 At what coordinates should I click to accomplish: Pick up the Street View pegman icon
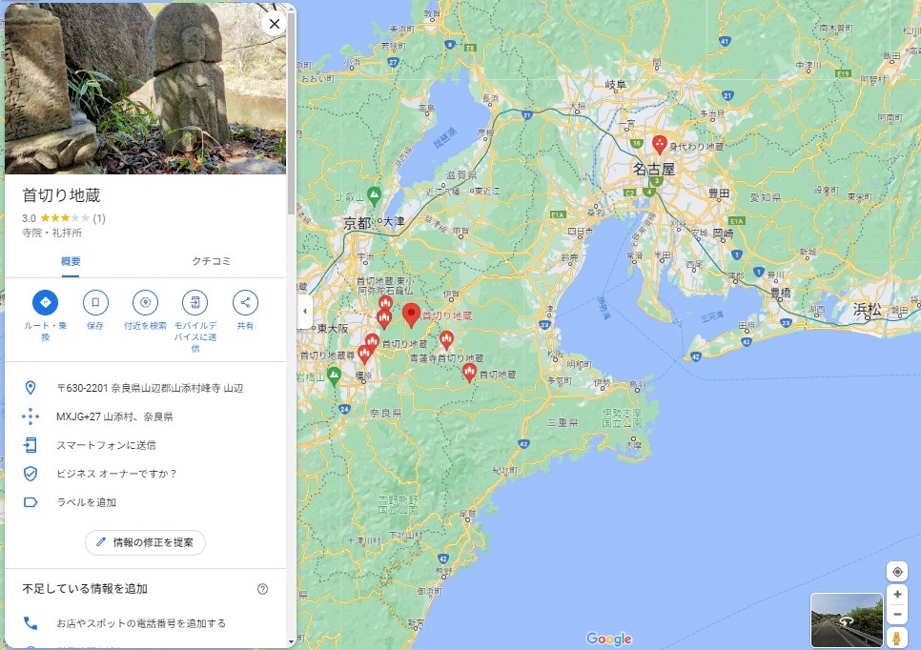896,638
